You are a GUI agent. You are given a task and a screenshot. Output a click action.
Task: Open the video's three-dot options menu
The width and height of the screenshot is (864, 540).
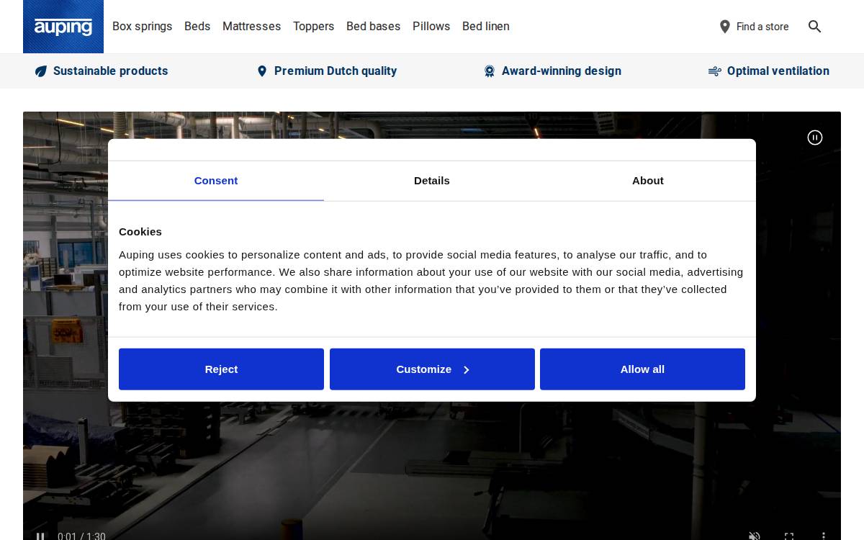(x=824, y=536)
